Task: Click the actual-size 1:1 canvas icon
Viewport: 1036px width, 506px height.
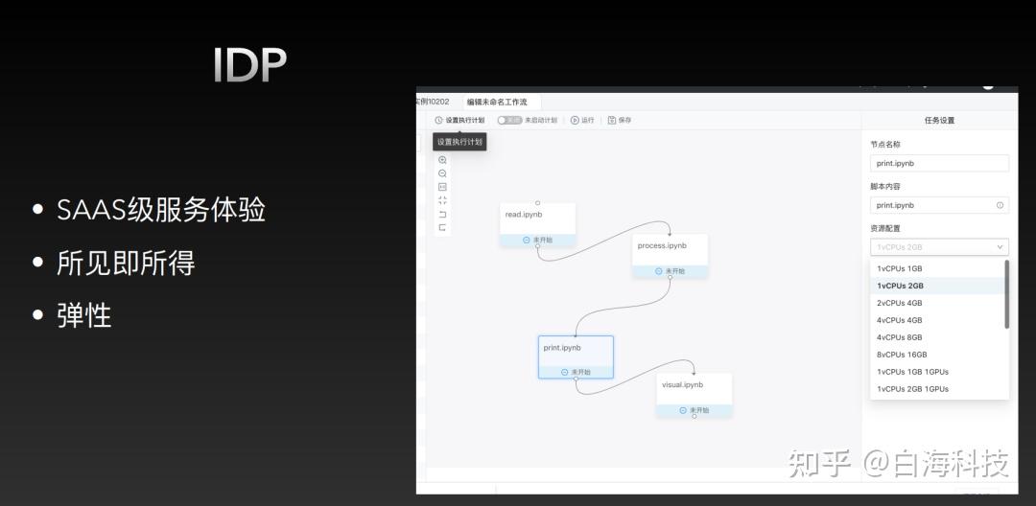Action: coord(442,187)
